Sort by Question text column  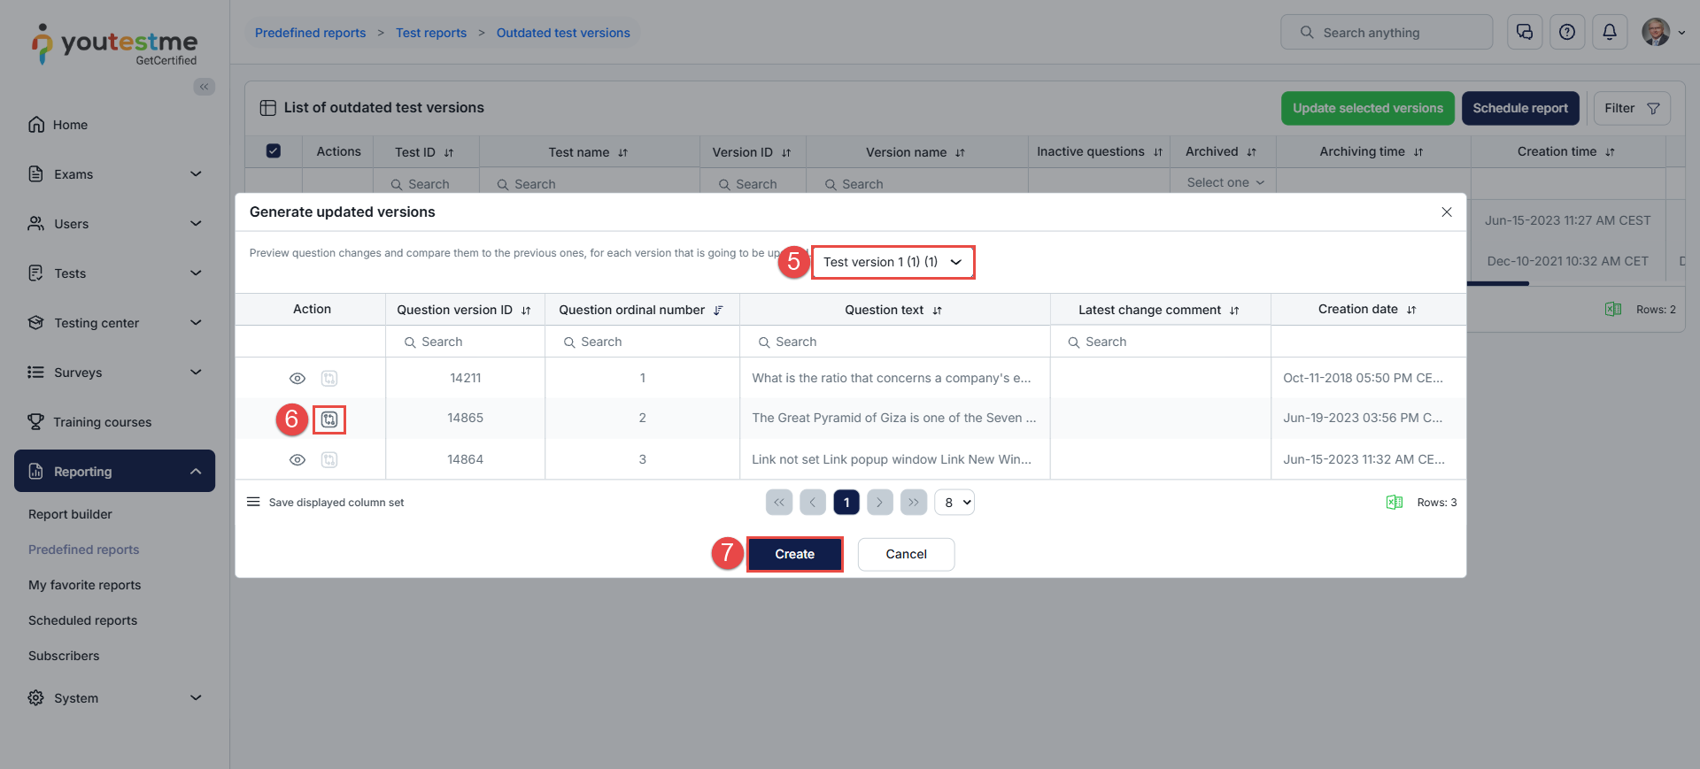tap(937, 311)
